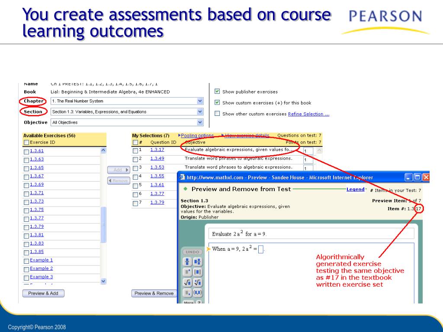Click the Remove arrow button

pyautogui.click(x=119, y=181)
